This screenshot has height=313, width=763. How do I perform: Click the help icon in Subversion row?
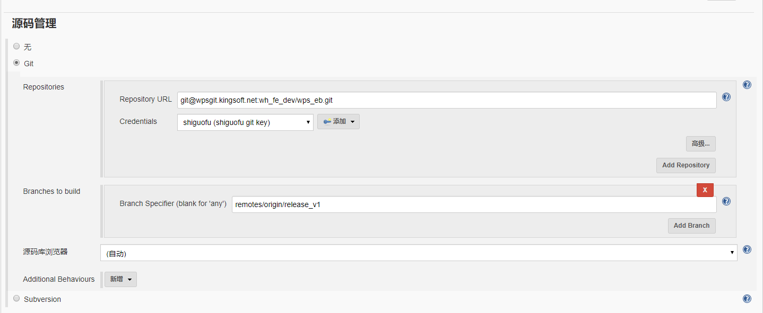pos(747,299)
